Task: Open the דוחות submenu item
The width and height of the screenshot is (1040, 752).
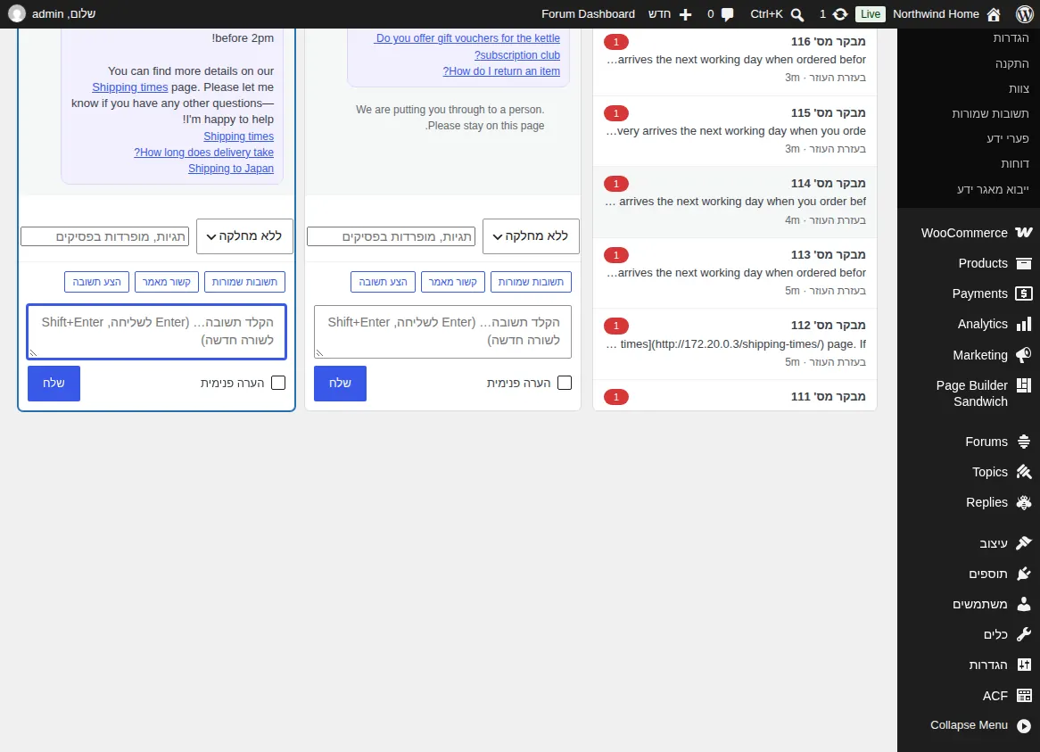Action: 1015,164
